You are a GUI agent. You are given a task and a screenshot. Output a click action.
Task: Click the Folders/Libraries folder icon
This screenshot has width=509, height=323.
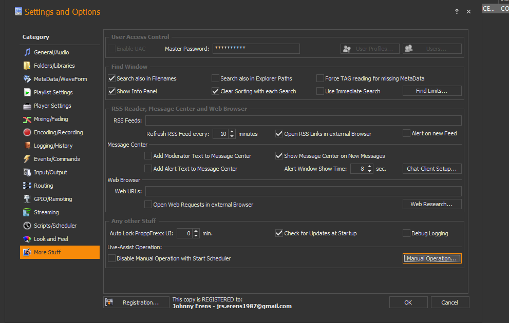point(27,66)
